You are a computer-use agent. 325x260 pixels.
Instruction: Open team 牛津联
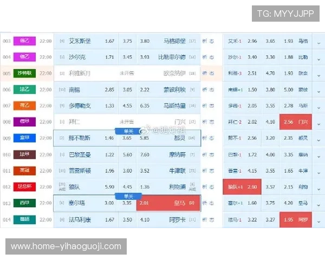(177, 171)
